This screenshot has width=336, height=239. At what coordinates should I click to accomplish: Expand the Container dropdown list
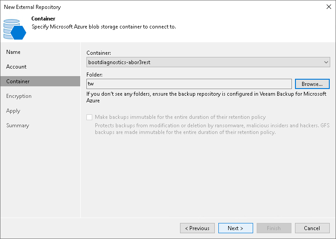point(326,62)
